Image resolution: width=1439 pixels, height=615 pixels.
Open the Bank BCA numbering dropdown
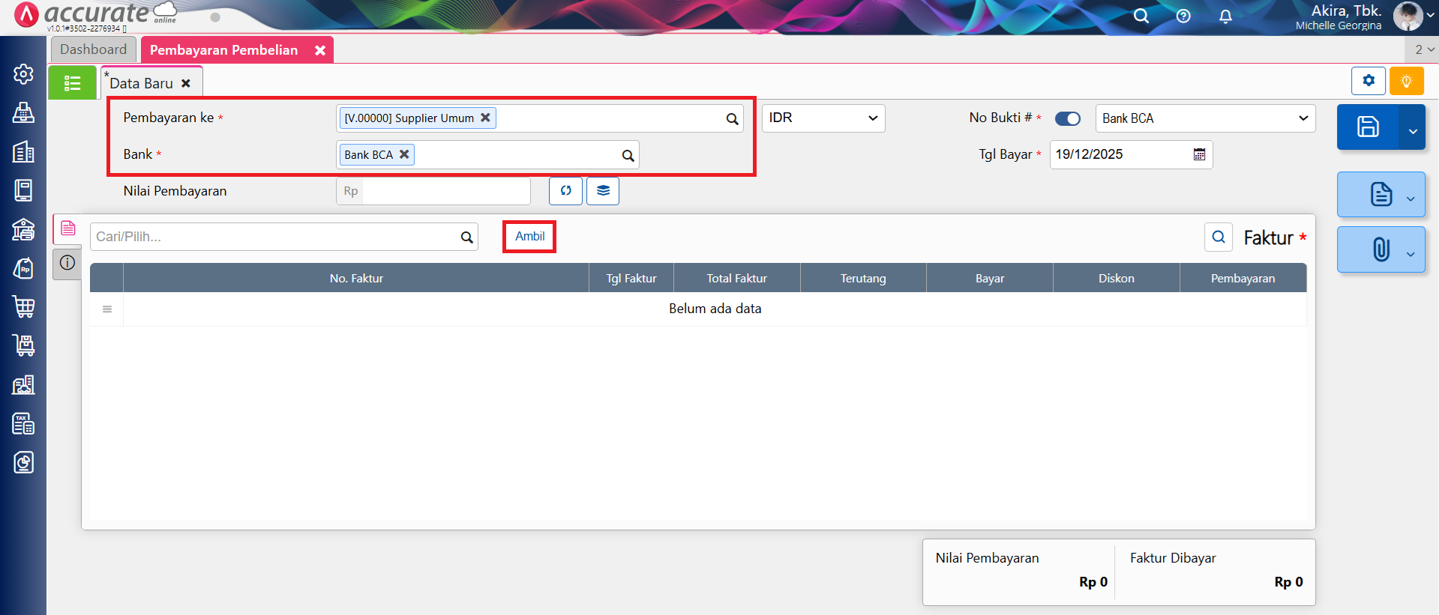[x=1204, y=118]
